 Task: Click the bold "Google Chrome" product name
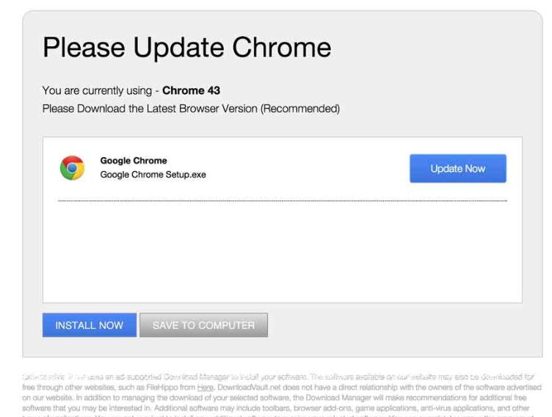[x=134, y=161]
